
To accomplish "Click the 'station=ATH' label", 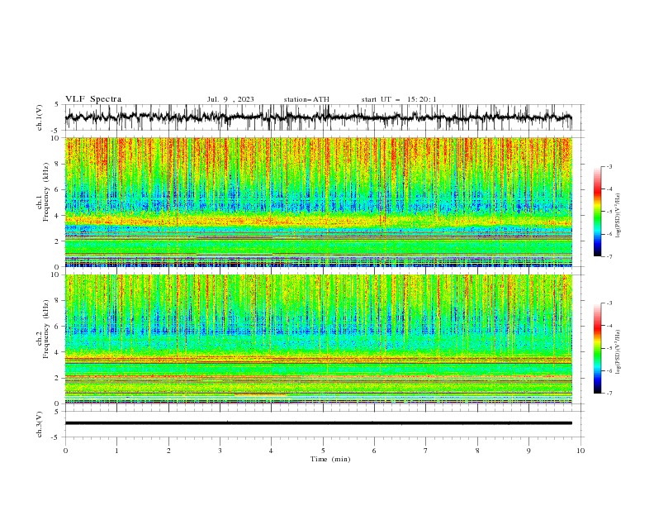I will [306, 99].
